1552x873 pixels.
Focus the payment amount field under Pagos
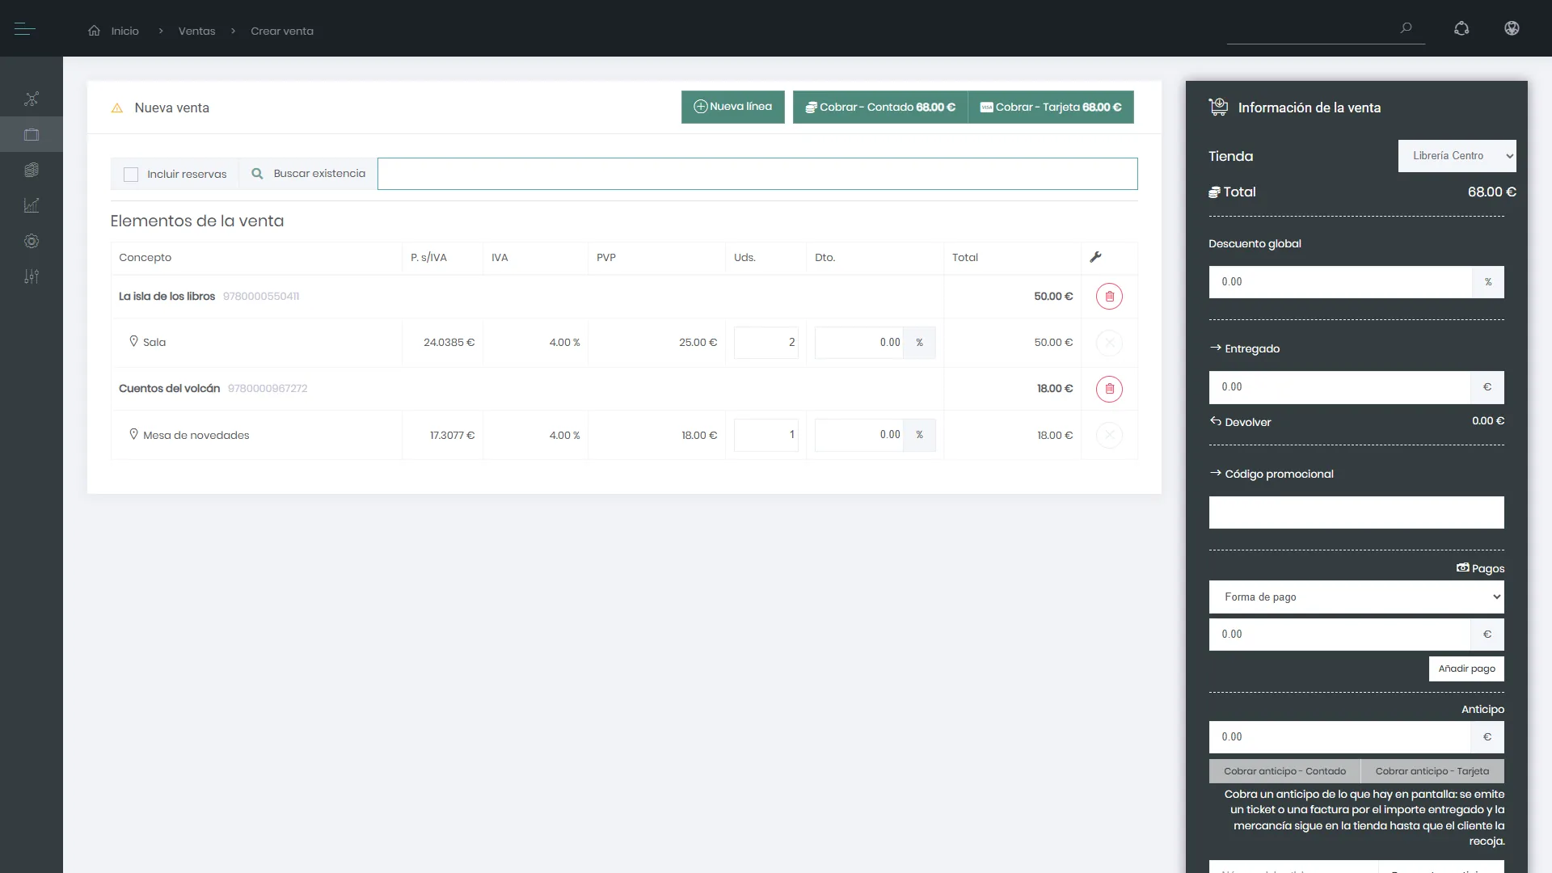(1339, 635)
